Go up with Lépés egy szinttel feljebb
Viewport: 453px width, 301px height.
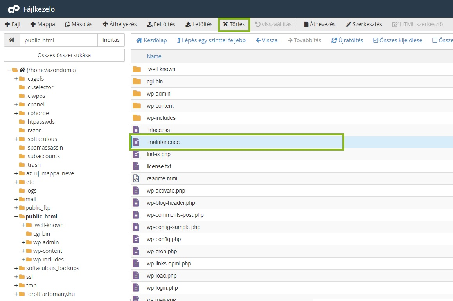click(211, 40)
